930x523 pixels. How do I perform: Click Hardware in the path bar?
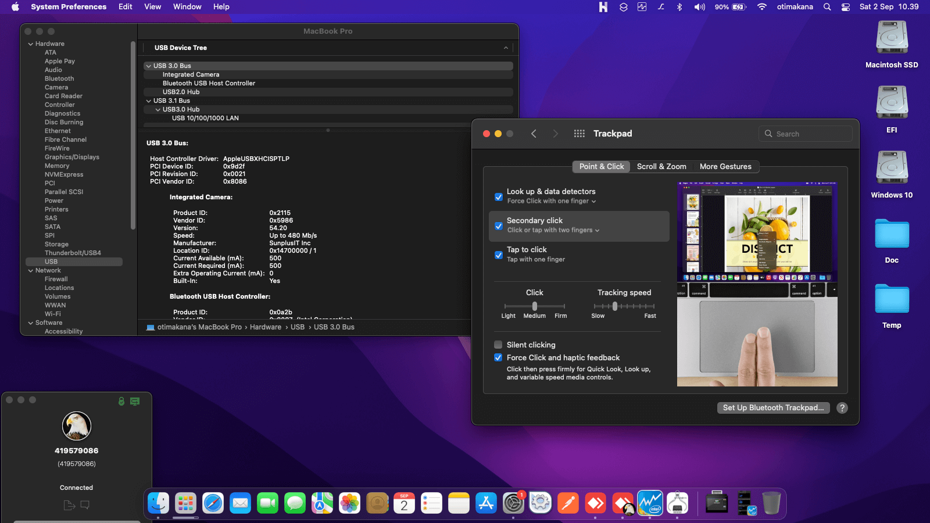266,327
